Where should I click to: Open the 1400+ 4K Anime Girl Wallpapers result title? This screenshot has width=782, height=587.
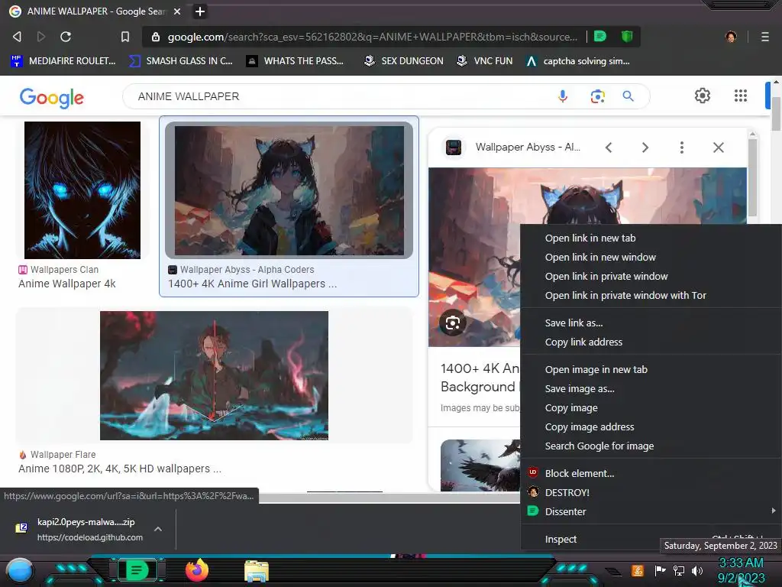point(252,284)
